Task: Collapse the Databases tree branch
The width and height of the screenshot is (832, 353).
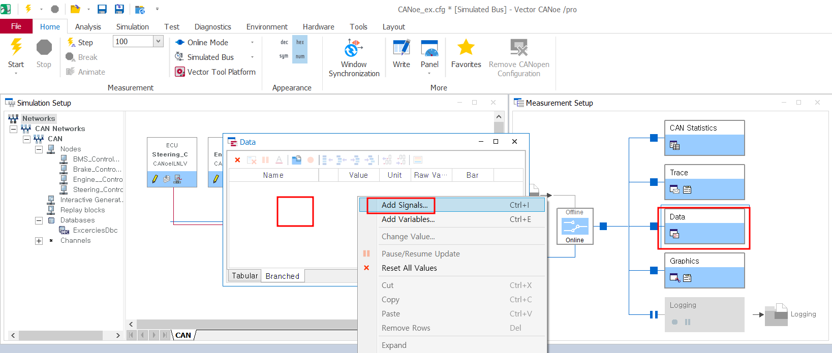Action: [x=39, y=220]
